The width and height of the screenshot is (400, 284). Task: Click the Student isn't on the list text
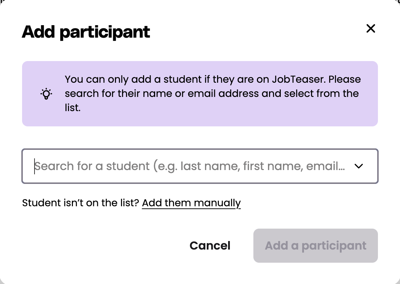(80, 203)
